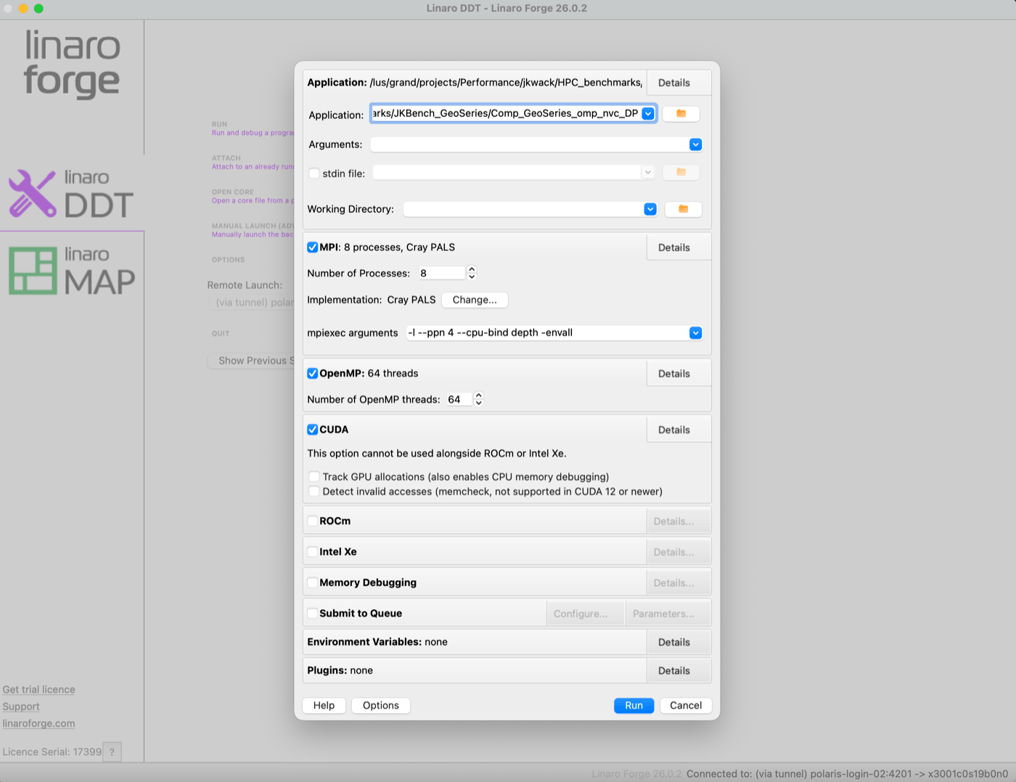Open the Linaro MAP tool in sidebar

(x=71, y=271)
